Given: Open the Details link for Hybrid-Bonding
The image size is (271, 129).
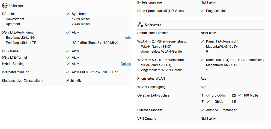Looking at the screenshot, I should (126, 64).
